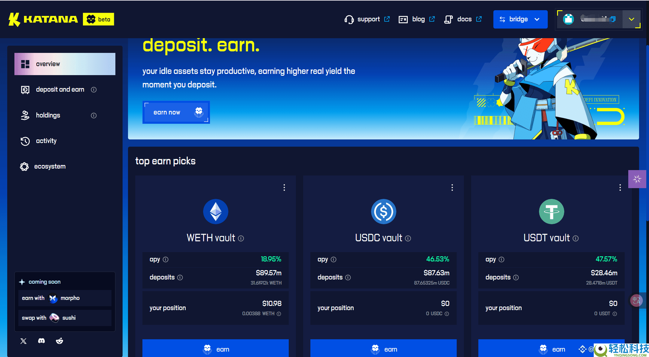The width and height of the screenshot is (649, 357).
Task: Click the purple sparkle floating widget
Action: click(637, 179)
